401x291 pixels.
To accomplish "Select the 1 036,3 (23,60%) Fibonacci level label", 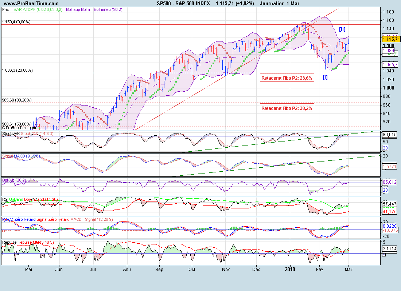I will point(17,70).
